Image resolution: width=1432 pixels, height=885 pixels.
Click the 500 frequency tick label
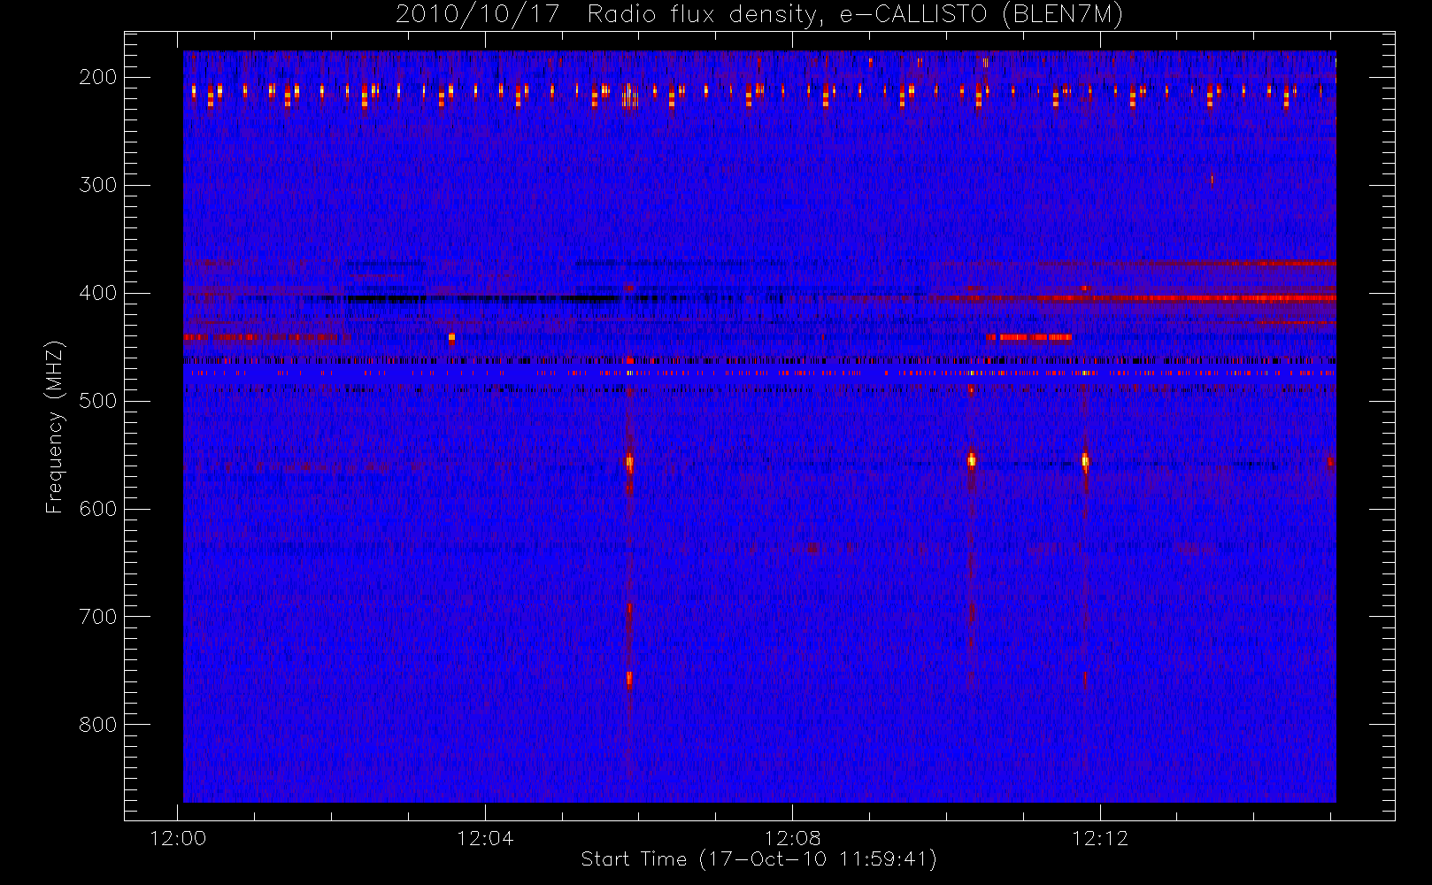coord(98,401)
